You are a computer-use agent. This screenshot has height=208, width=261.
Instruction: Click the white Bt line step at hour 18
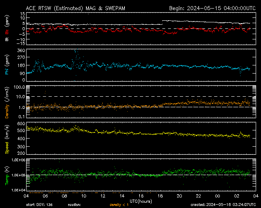pyautogui.click(x=162, y=22)
